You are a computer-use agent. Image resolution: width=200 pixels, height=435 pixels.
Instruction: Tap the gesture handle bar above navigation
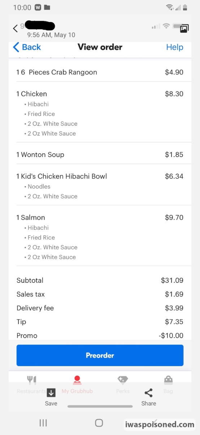click(x=100, y=406)
